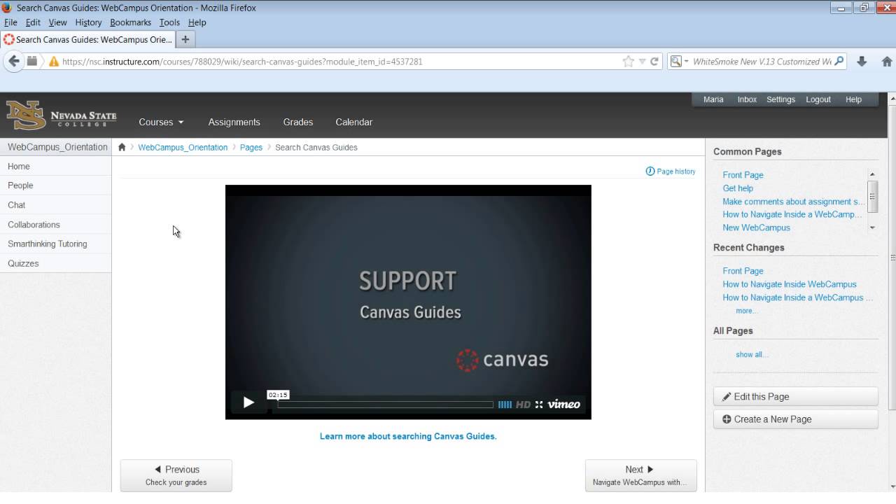Screen dimensions: 896x504
Task: Toggle HD quality on the video player
Action: 523,405
